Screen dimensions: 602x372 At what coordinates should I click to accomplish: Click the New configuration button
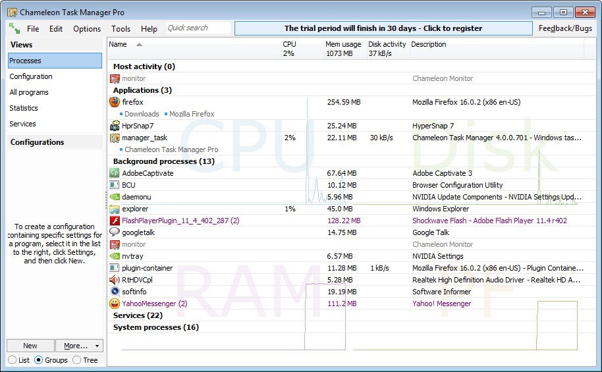click(x=30, y=346)
